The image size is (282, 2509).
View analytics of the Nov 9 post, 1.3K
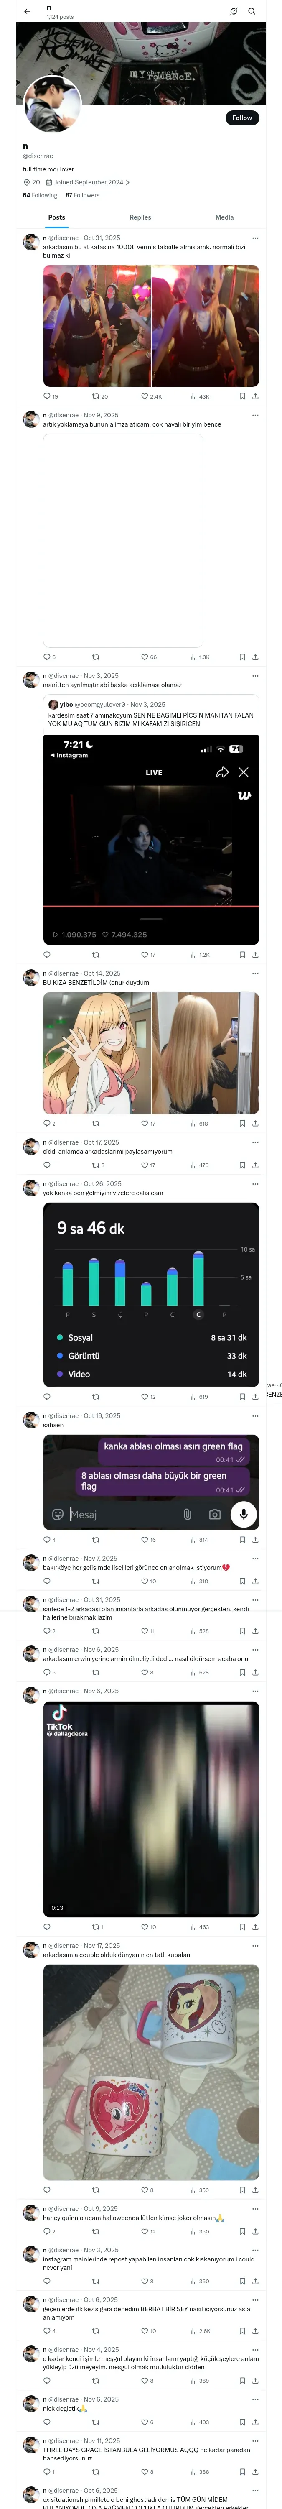pyautogui.click(x=200, y=657)
